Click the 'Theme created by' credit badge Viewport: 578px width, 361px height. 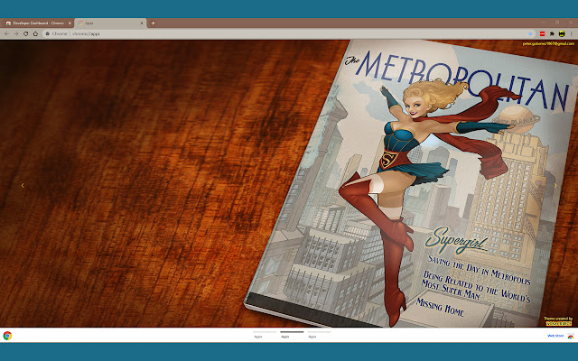click(558, 321)
